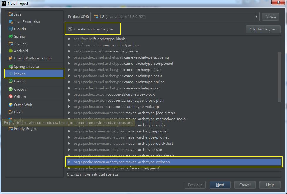
Task: Click the New... SDK button
Action: tap(270, 17)
